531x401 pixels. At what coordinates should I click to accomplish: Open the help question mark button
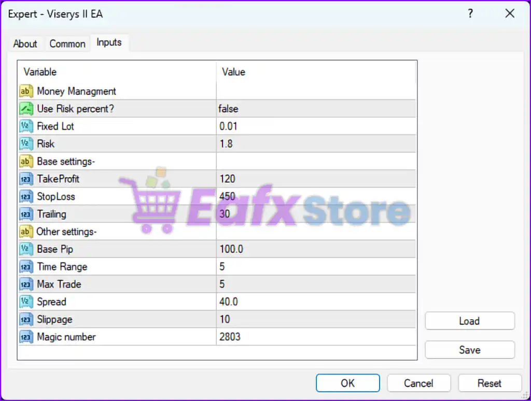[470, 13]
